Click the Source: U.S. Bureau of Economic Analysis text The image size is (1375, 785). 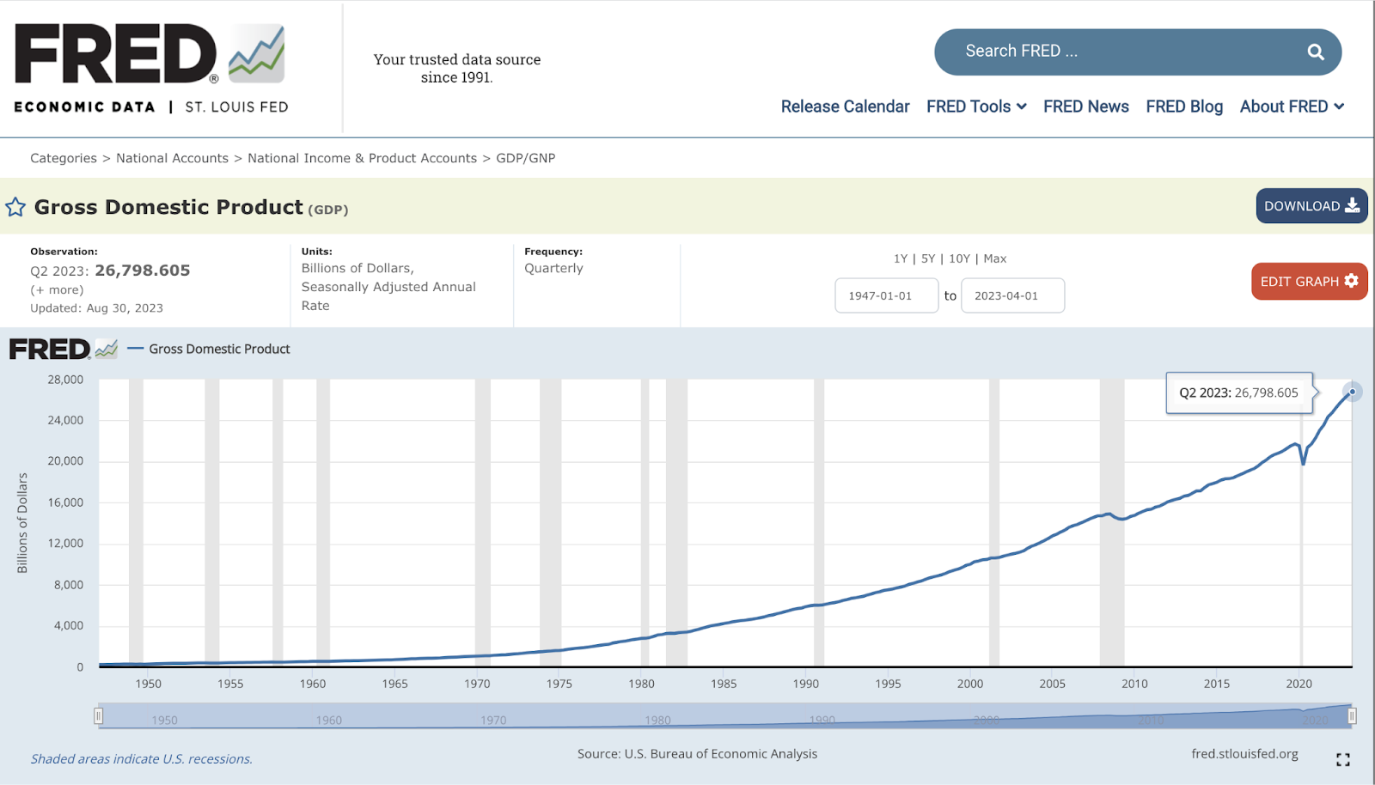pos(697,754)
